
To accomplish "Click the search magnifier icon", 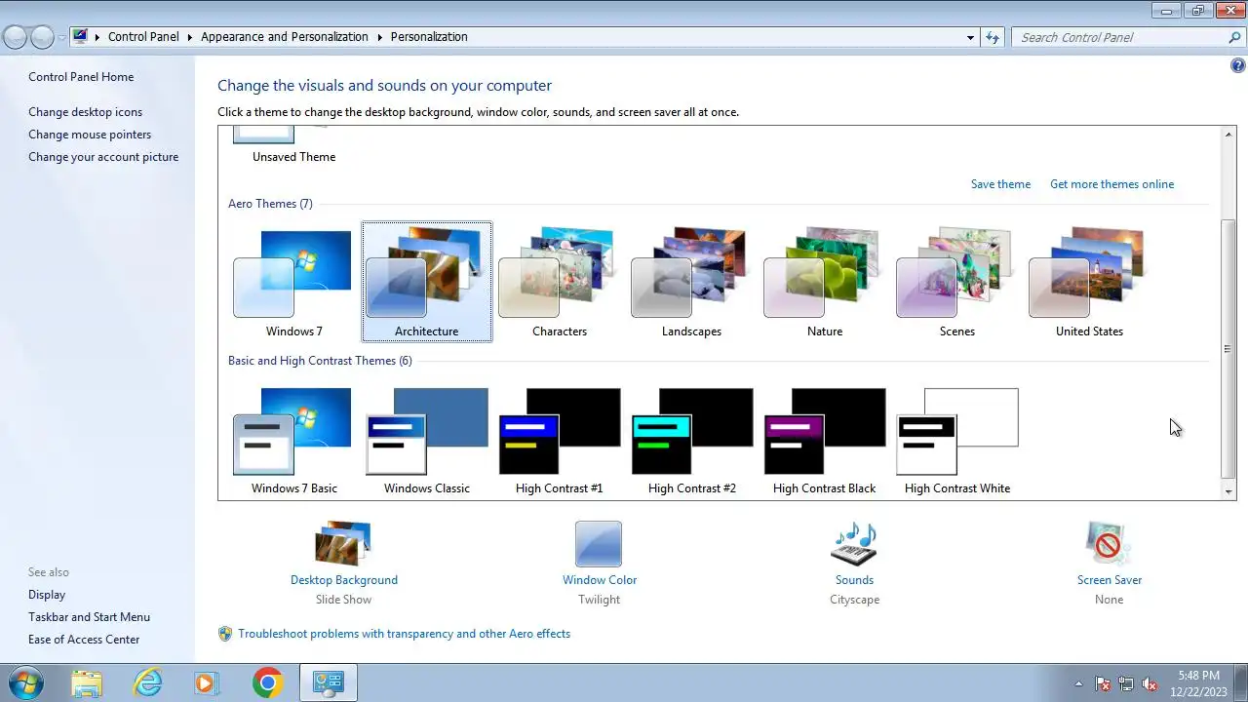I will (x=1235, y=37).
